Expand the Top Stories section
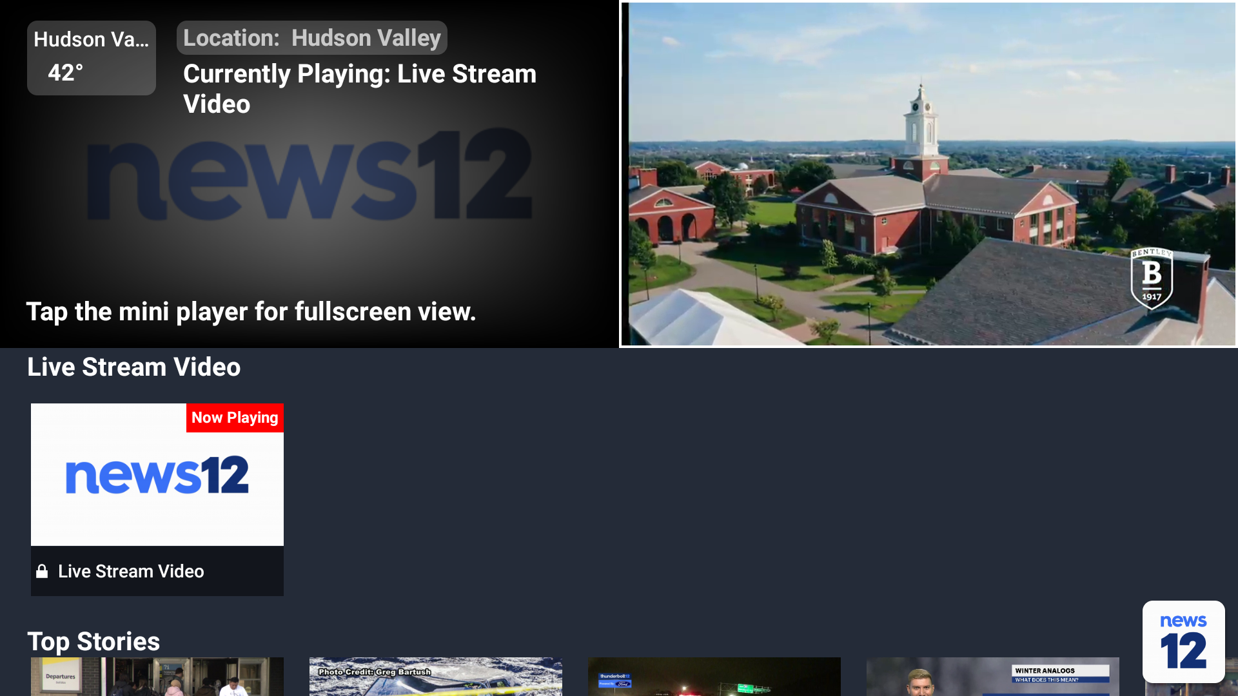 [x=93, y=641]
